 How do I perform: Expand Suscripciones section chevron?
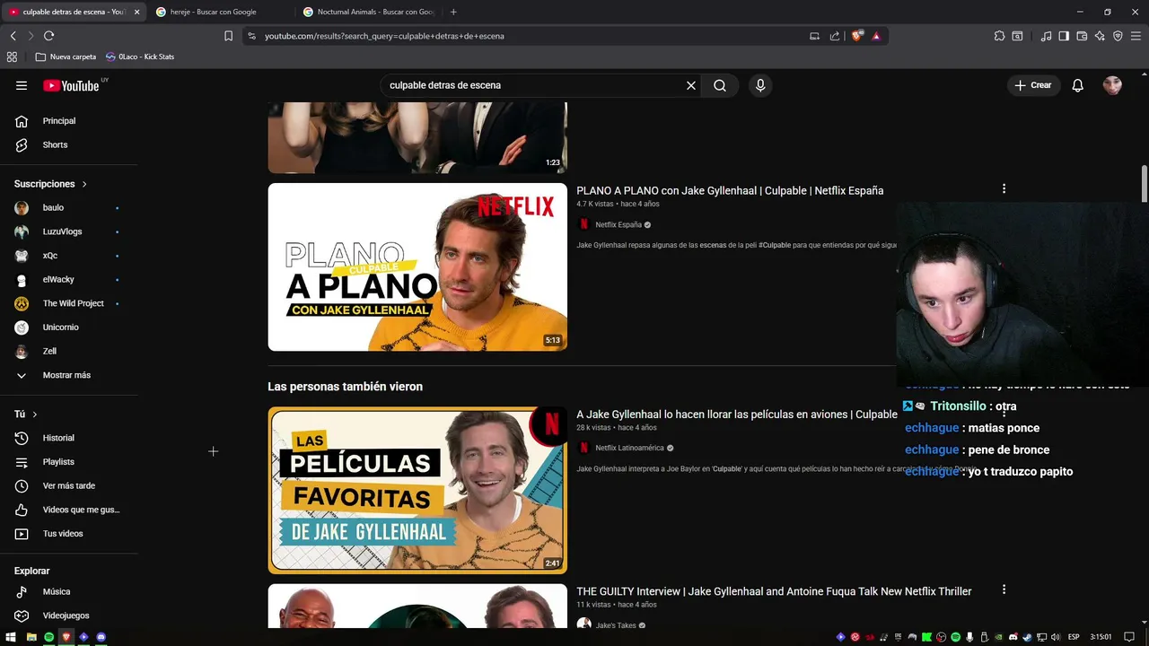[84, 184]
